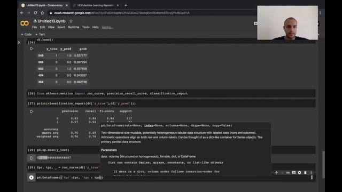Open more cell actions menu
Image resolution: width=342 pixels, height=192 pixels.
[311, 172]
